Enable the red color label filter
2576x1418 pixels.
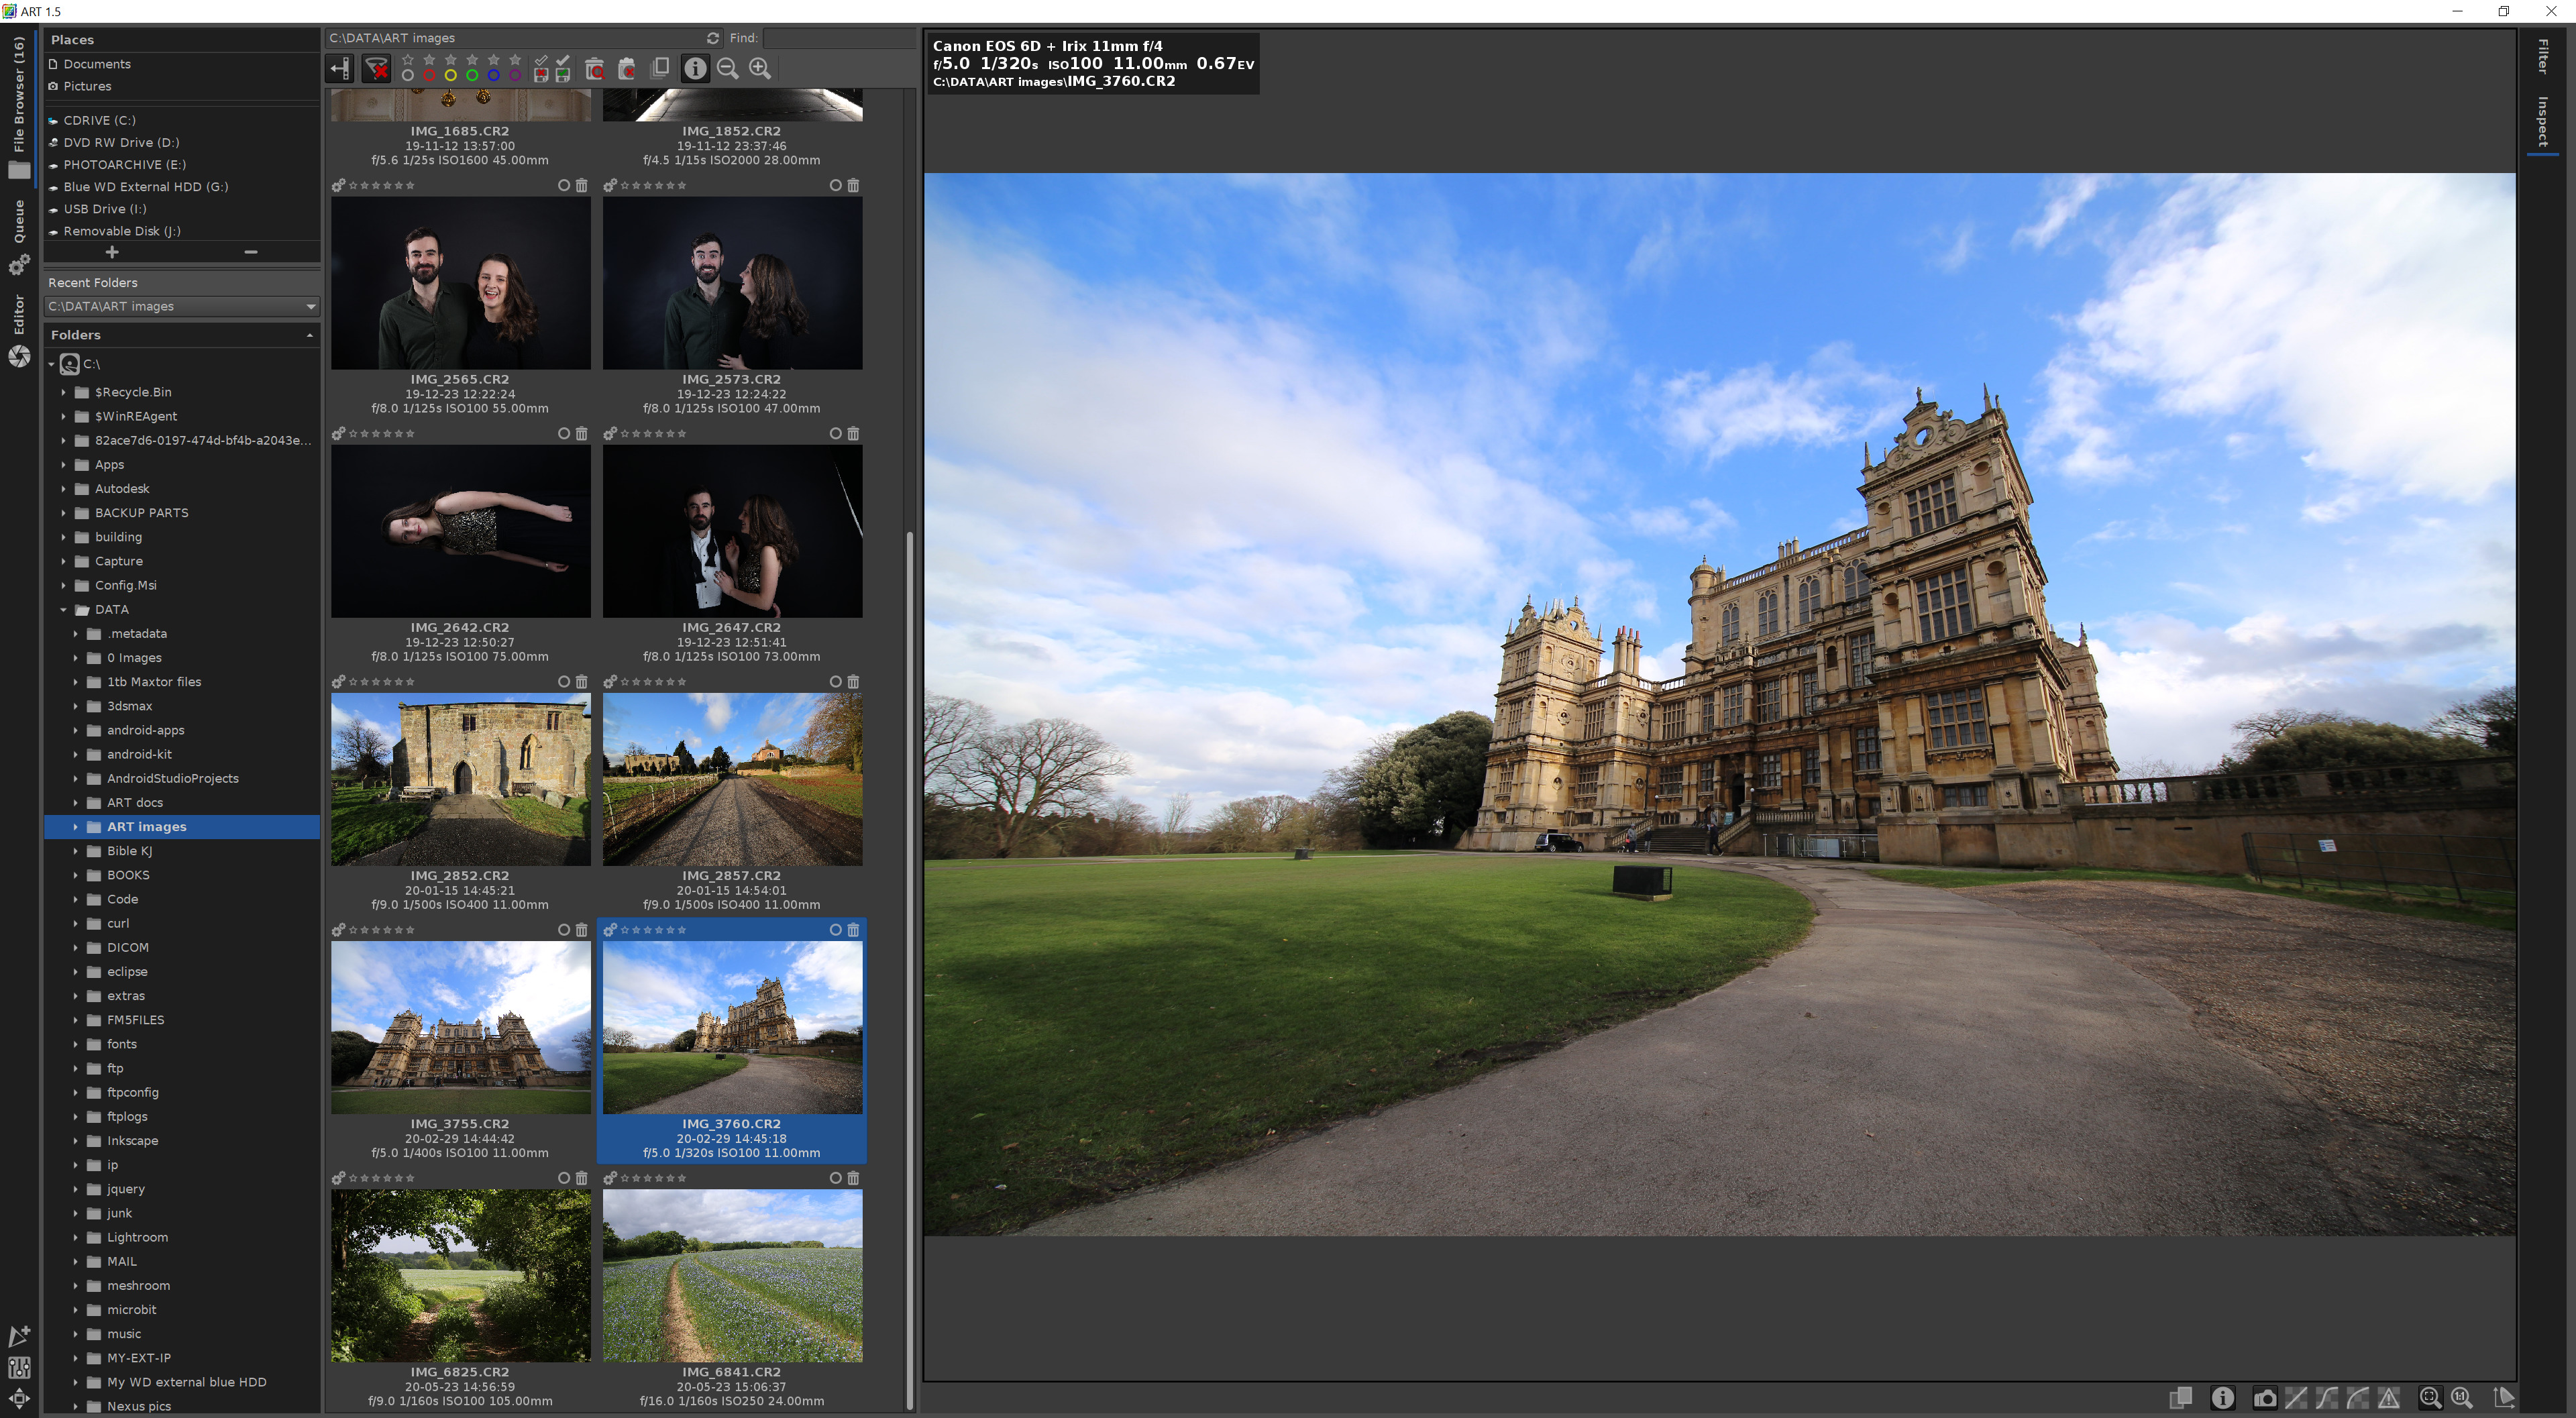(429, 75)
